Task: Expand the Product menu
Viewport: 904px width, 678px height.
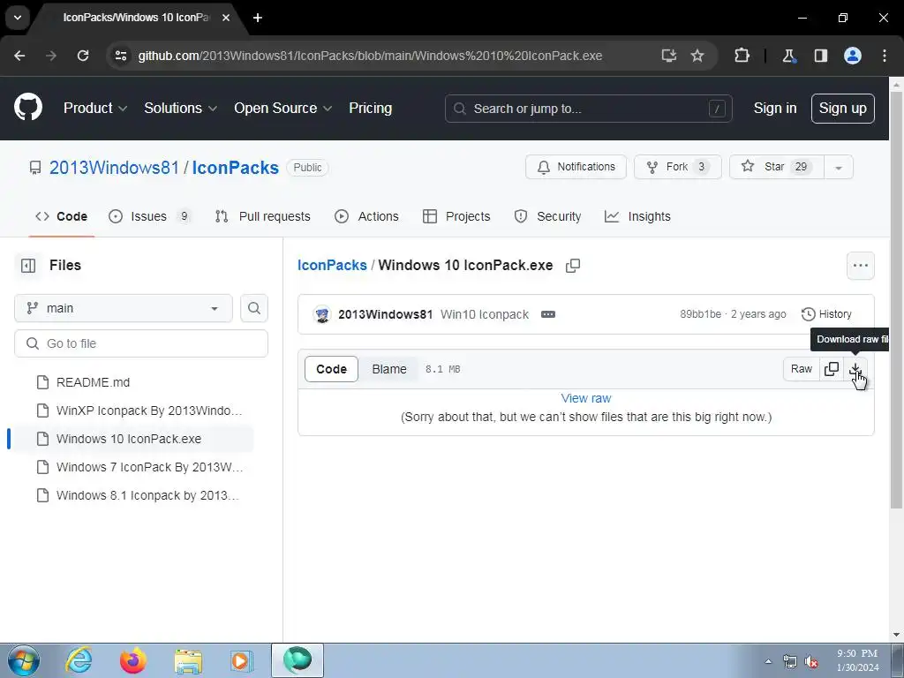Action: [x=95, y=108]
